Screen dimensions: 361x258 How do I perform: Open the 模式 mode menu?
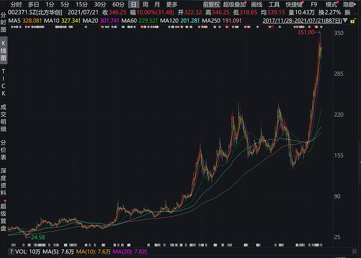click(x=332, y=5)
